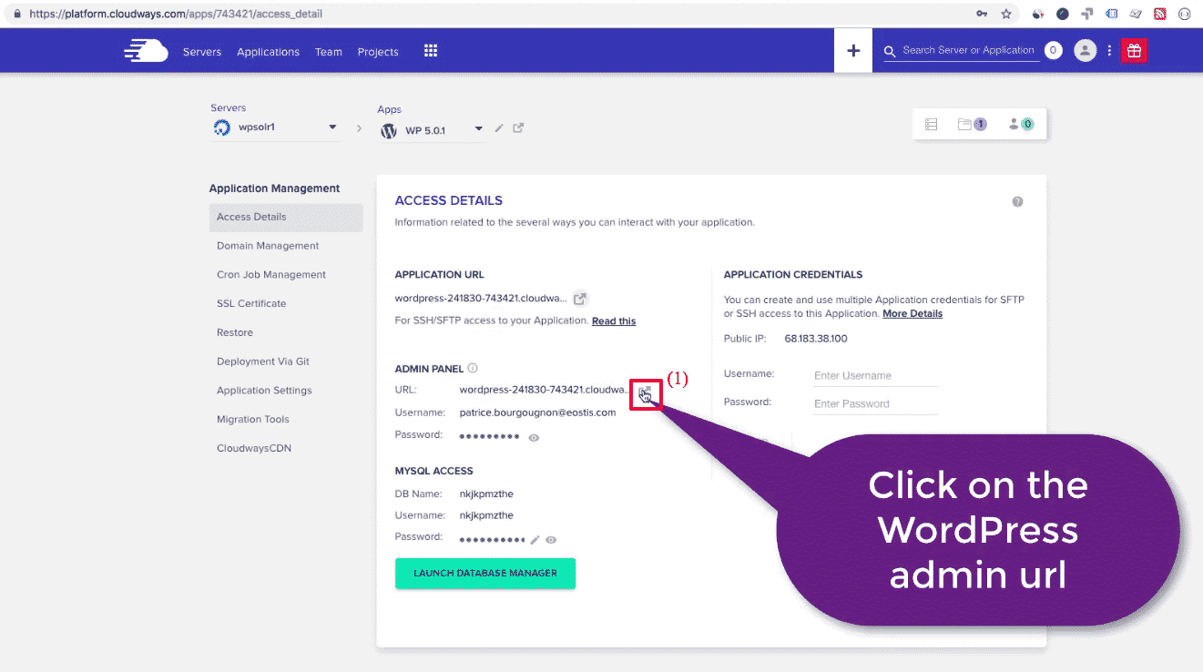This screenshot has width=1203, height=672.
Task: Open Servers in the top navigation
Action: (202, 52)
